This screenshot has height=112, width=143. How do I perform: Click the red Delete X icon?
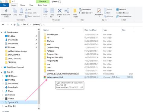(60, 11)
